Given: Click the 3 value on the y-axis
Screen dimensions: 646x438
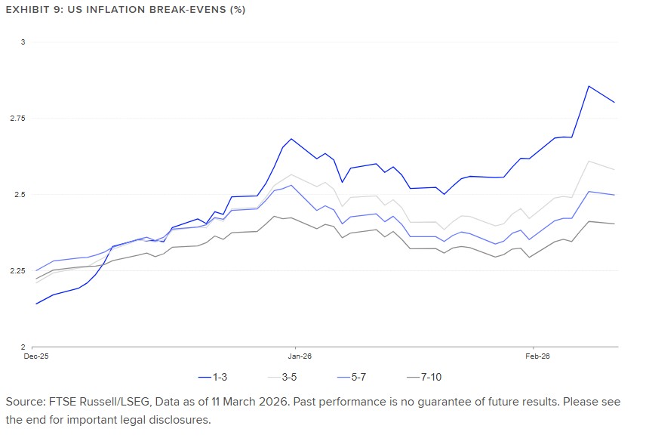Looking at the screenshot, I should click(23, 42).
